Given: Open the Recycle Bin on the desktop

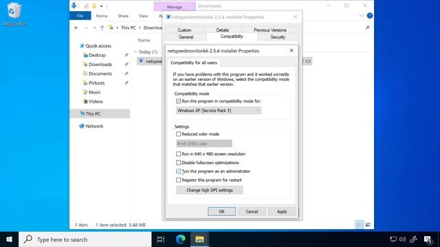Looking at the screenshot, I should [x=14, y=14].
